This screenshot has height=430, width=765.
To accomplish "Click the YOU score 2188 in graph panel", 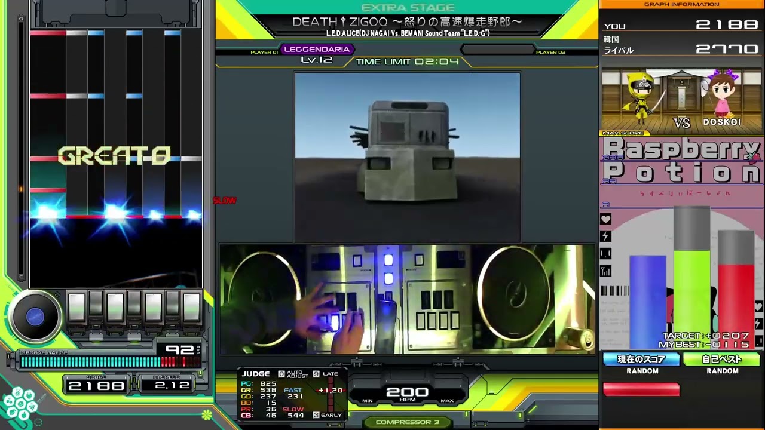I will click(x=727, y=25).
